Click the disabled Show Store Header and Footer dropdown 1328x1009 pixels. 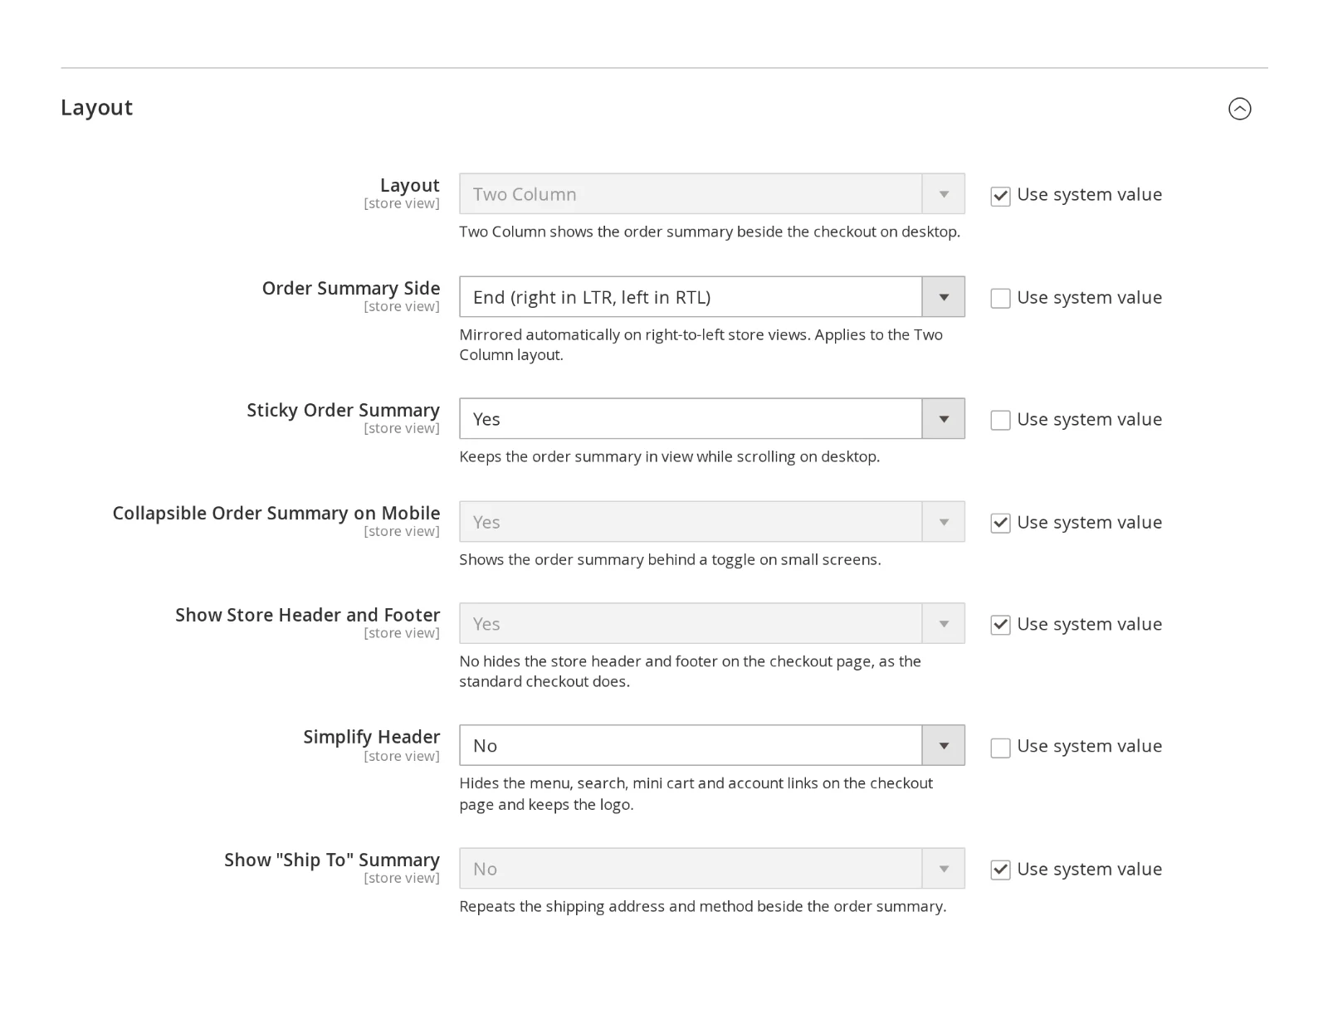click(712, 624)
